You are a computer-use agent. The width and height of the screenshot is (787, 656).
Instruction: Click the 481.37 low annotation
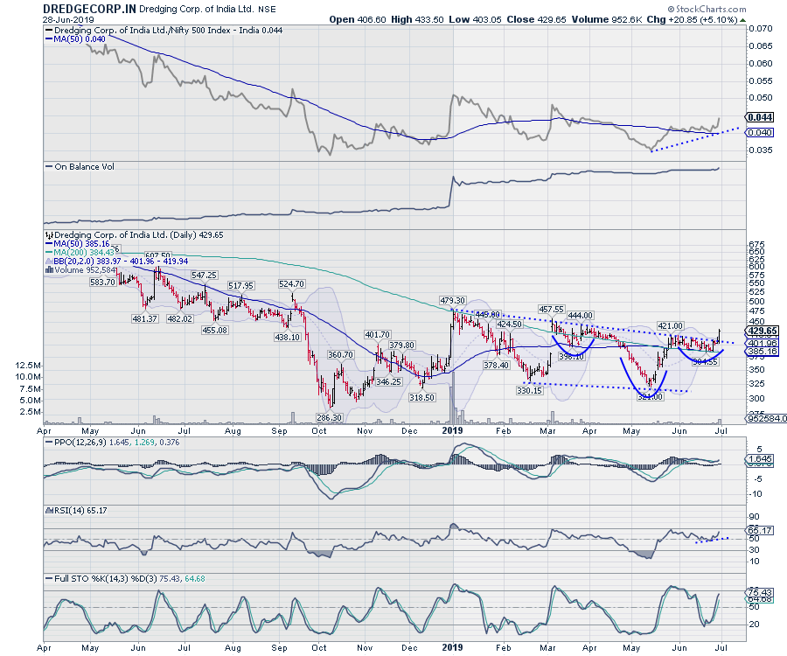pyautogui.click(x=144, y=318)
